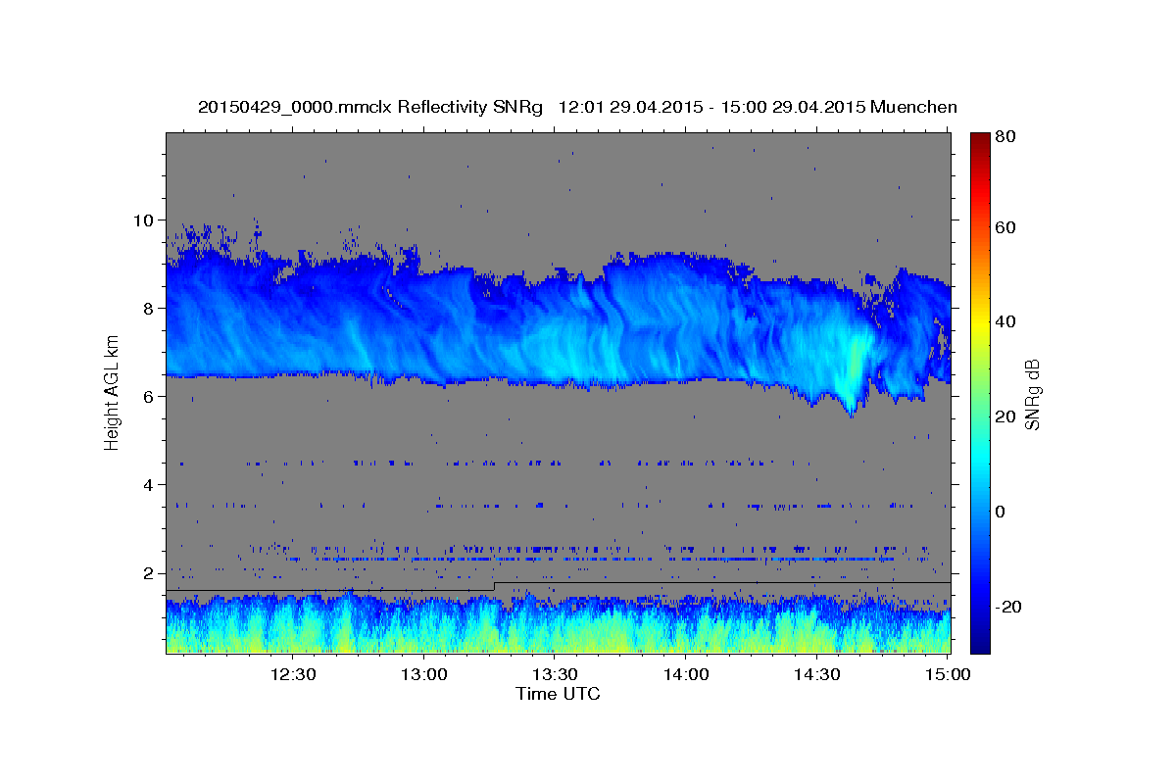Click the colorbar value 60

coord(1007,227)
